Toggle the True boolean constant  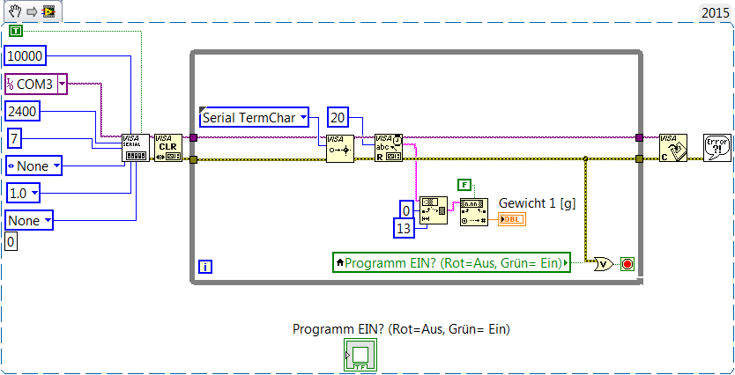point(17,32)
